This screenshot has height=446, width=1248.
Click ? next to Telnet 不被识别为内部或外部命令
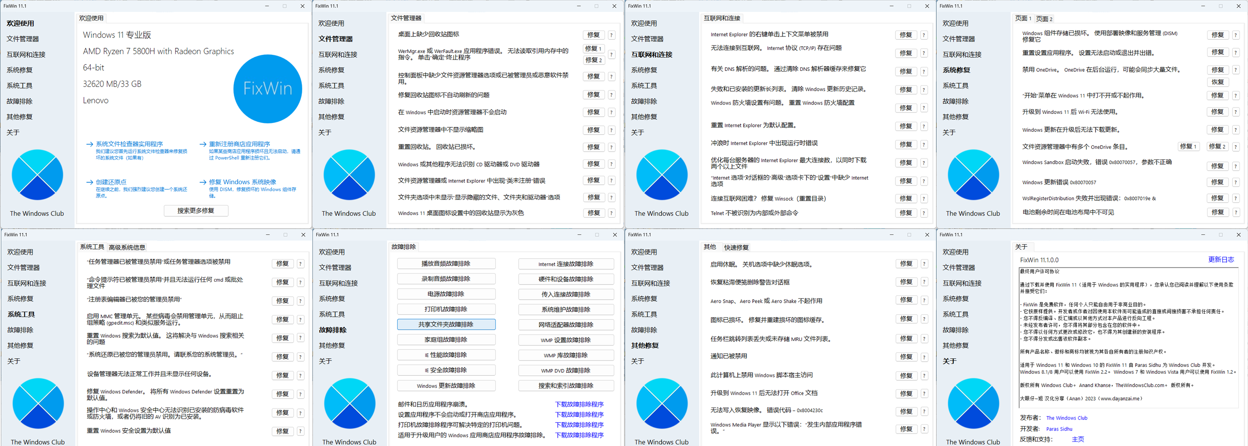tap(924, 213)
